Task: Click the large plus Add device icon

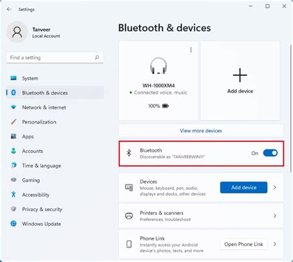Action: coord(240,75)
